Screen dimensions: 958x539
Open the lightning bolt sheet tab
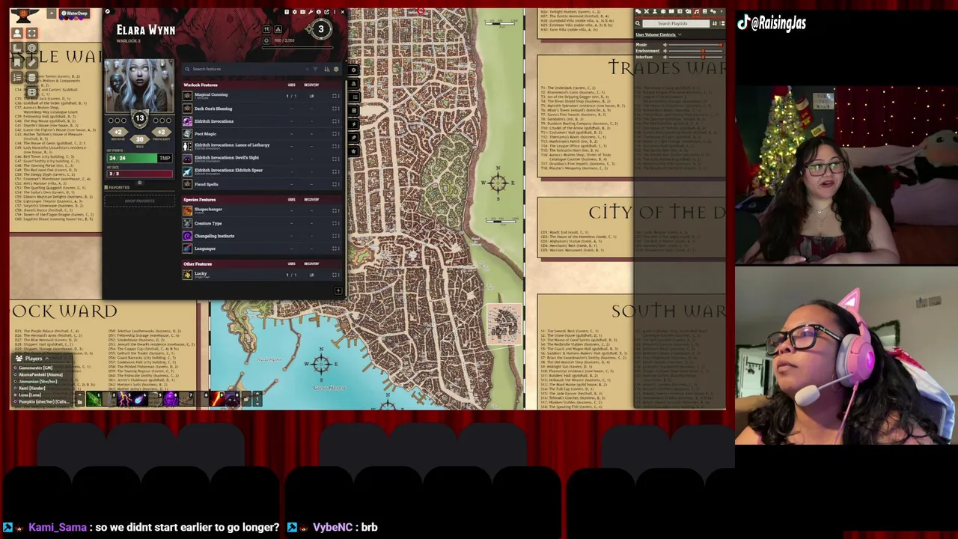pyautogui.click(x=353, y=124)
